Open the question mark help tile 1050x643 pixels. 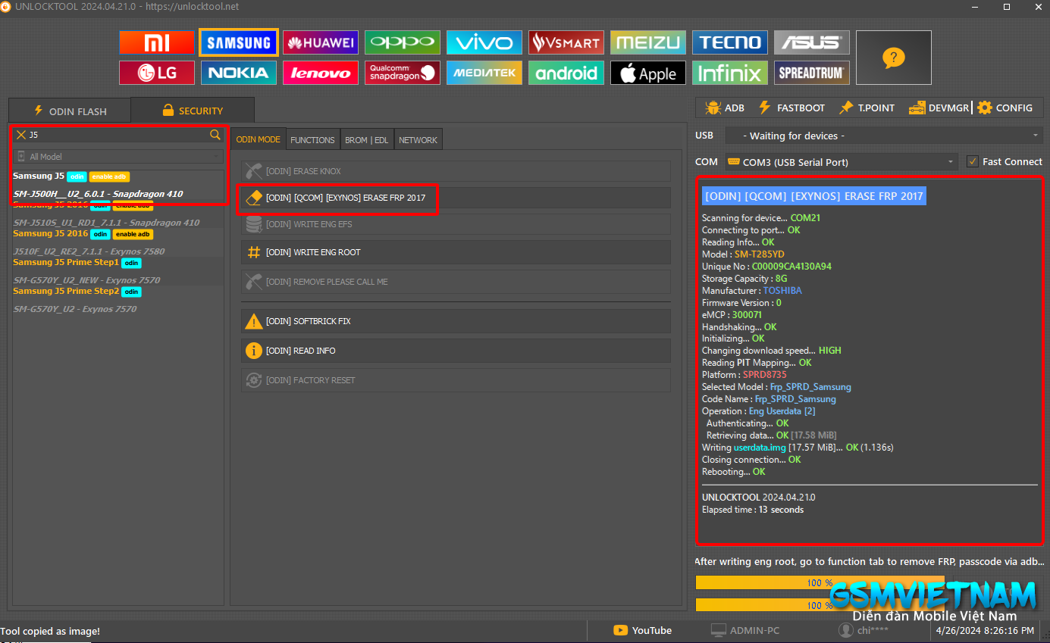tap(894, 58)
